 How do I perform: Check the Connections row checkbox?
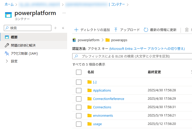(79, 107)
